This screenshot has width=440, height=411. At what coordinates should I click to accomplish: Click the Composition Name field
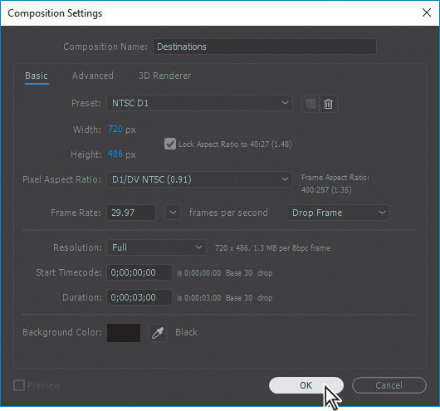click(x=265, y=46)
